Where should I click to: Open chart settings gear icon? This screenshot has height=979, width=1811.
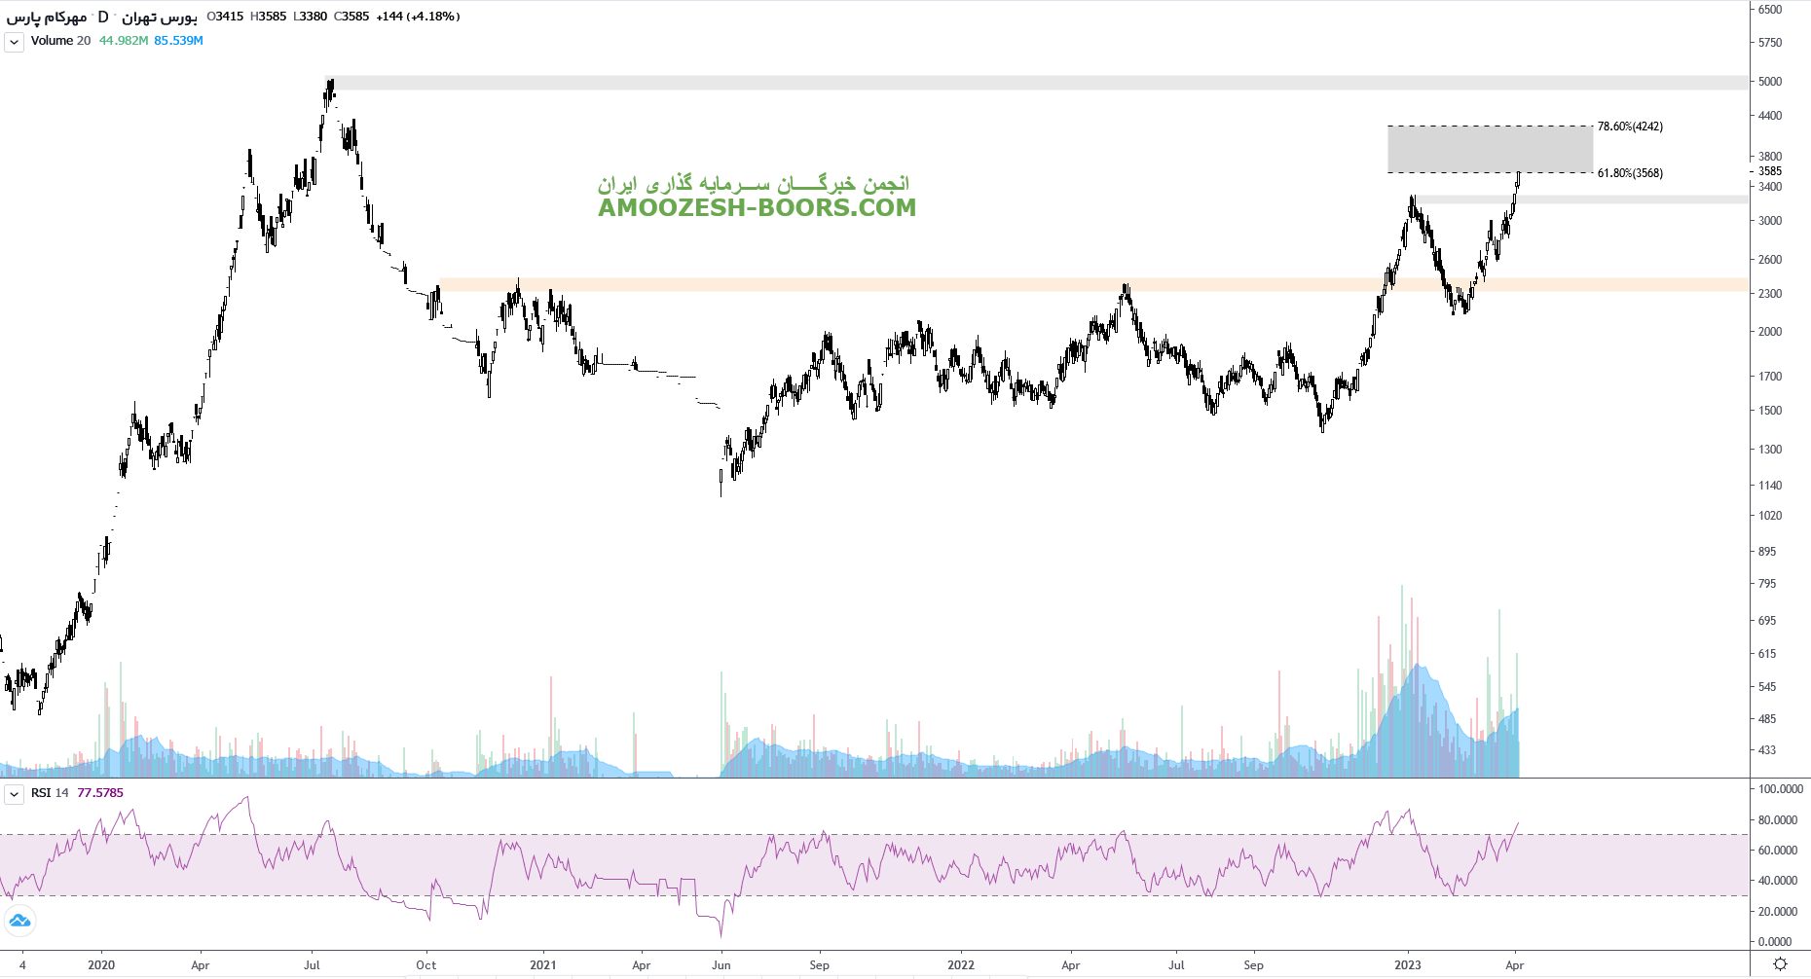[x=1780, y=964]
